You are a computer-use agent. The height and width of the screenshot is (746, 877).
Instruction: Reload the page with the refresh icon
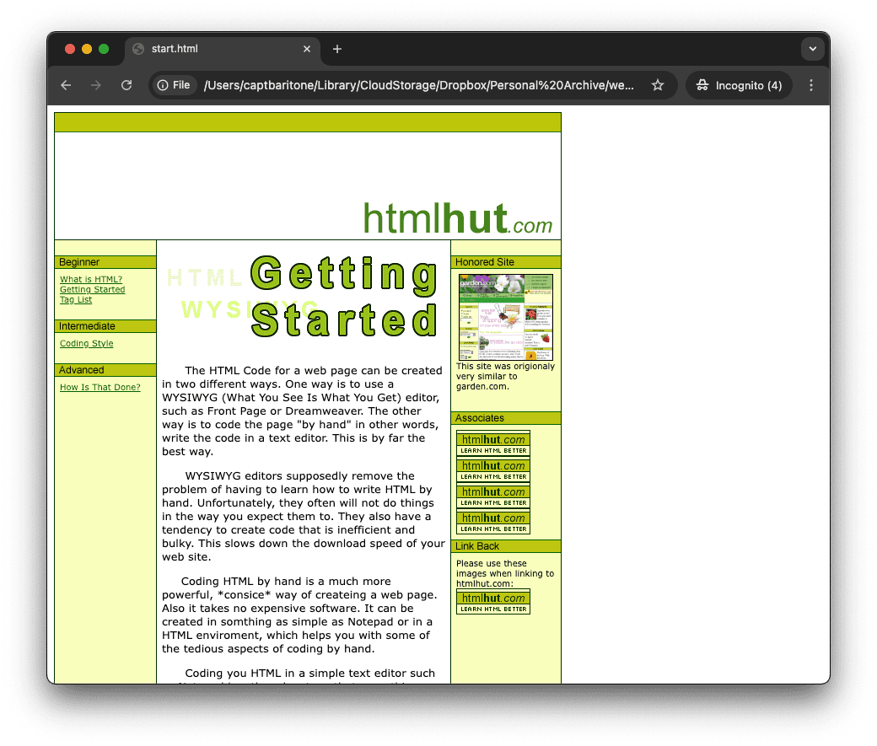126,85
